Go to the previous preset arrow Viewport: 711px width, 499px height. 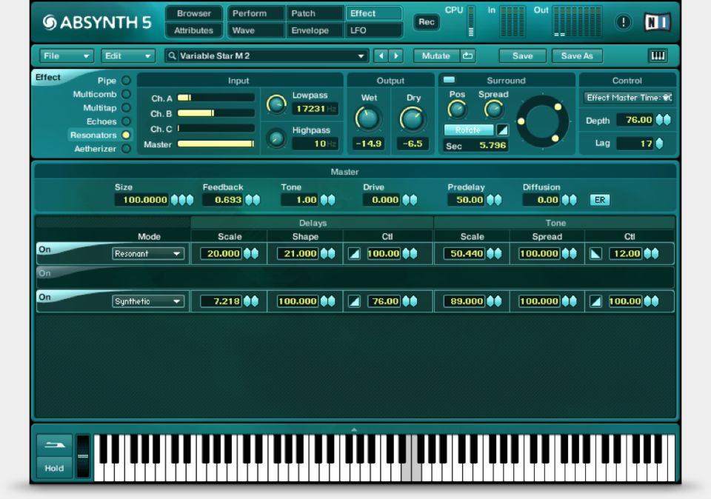pos(381,56)
